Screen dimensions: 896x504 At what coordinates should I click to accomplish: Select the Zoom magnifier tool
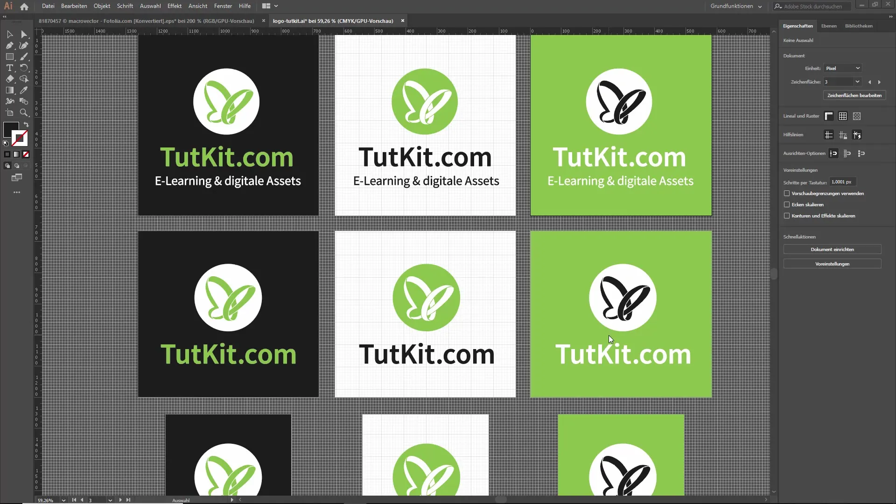24,112
